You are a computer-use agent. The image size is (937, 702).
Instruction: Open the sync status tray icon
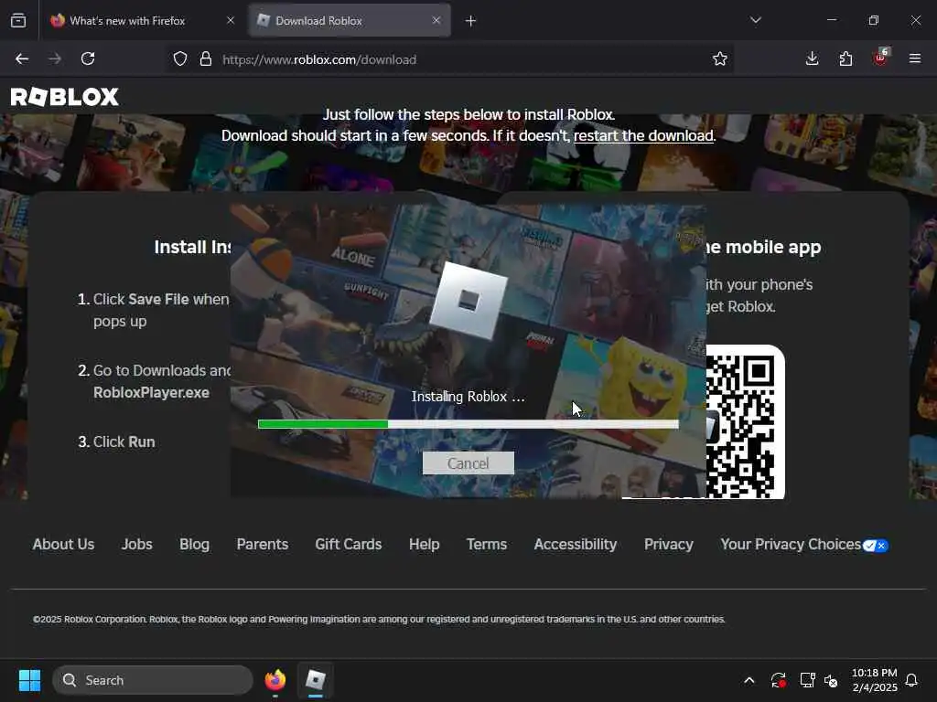click(x=778, y=680)
